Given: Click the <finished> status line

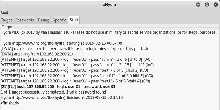Looking at the screenshot, I should tap(10, 103).
